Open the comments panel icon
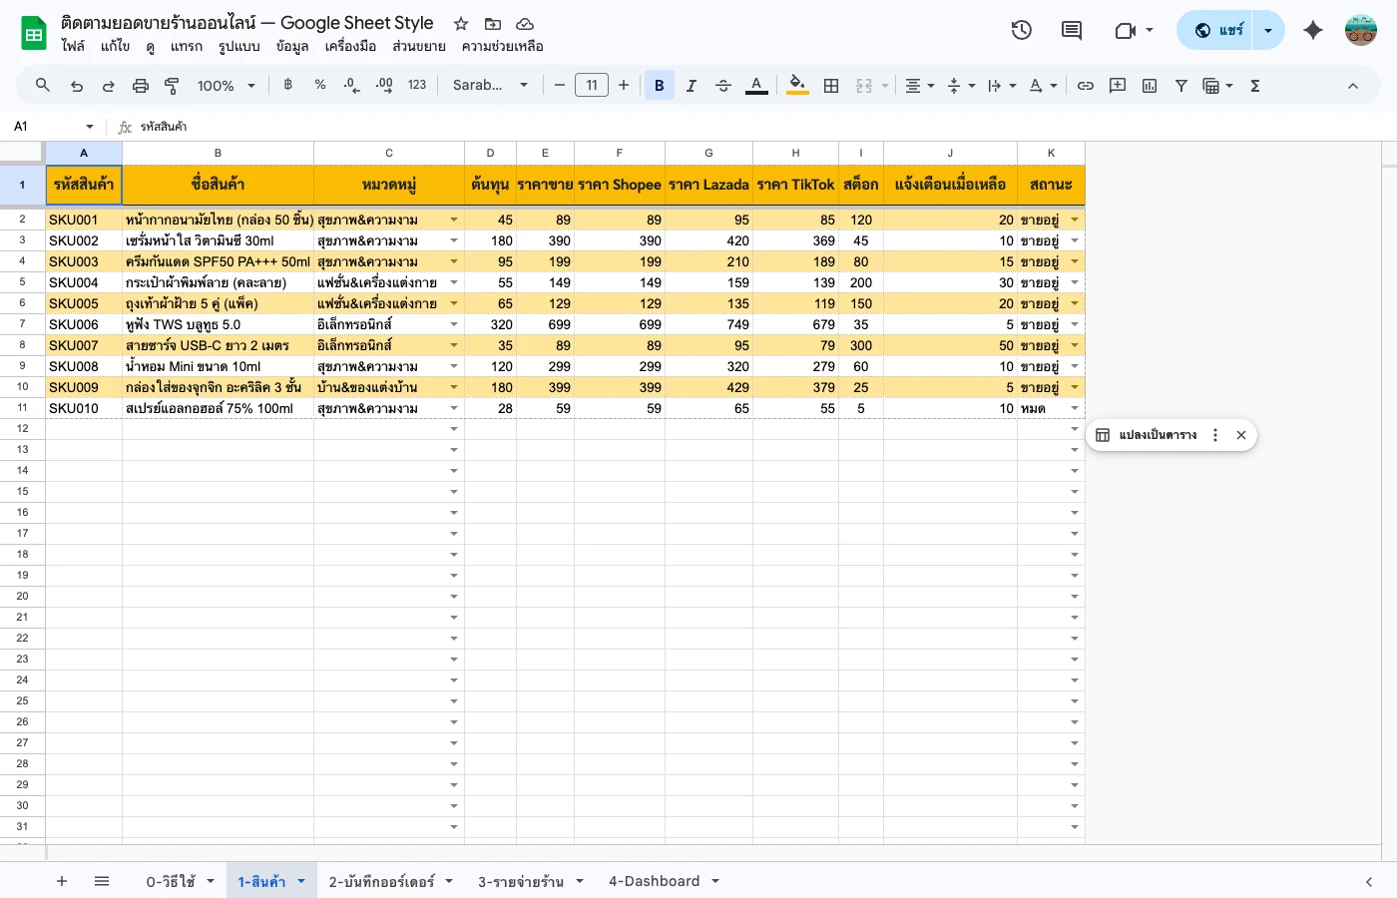1397x898 pixels. pos(1072,30)
